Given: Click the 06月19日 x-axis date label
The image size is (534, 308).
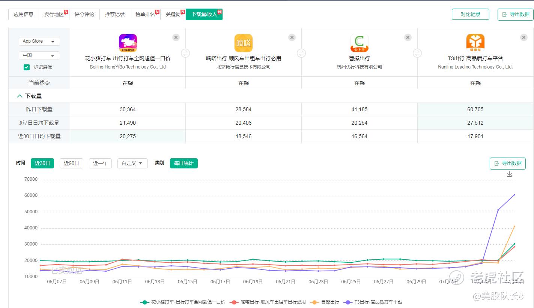Looking at the screenshot, I should (253, 282).
